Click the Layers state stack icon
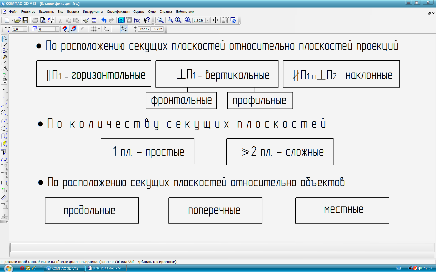The height and width of the screenshot is (272, 436). pos(33,29)
